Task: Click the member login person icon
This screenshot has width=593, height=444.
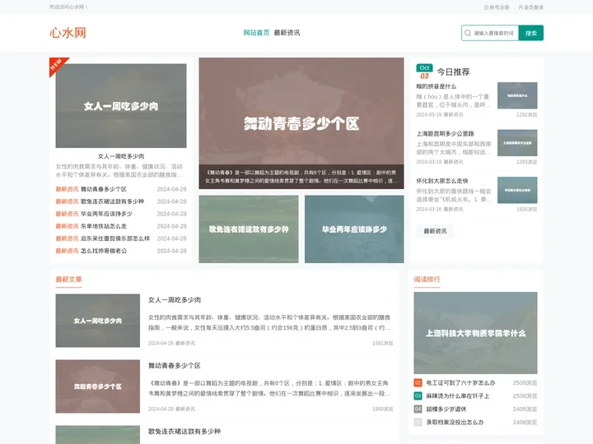Action: [521, 7]
